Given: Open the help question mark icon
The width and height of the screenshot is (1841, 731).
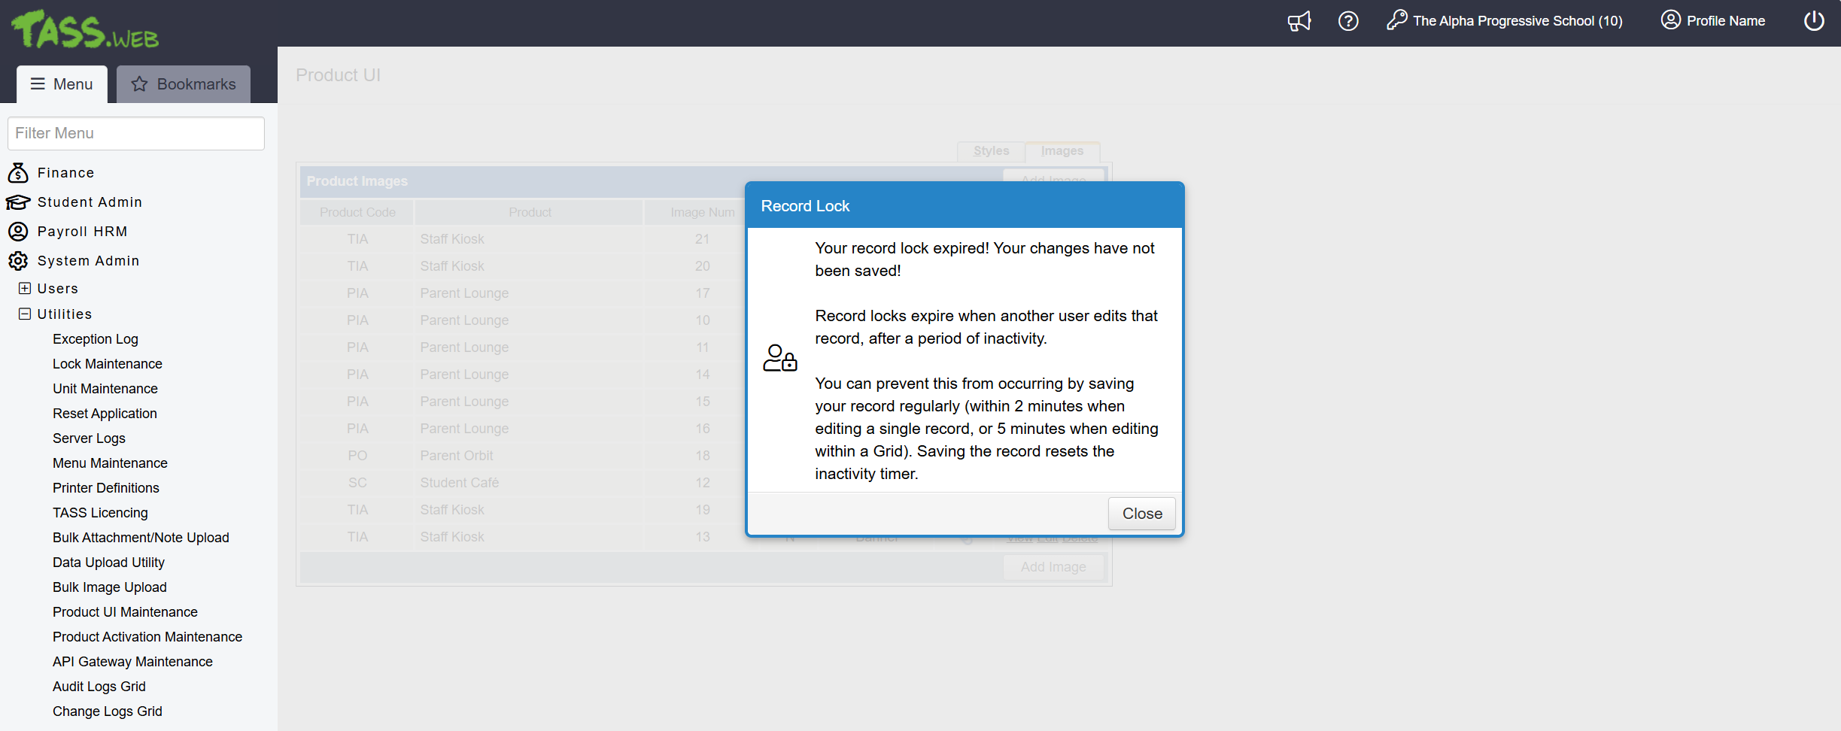Looking at the screenshot, I should 1348,21.
